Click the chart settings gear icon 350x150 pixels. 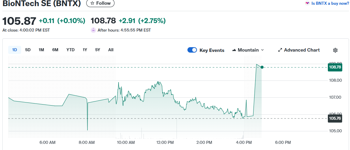coord(335,50)
